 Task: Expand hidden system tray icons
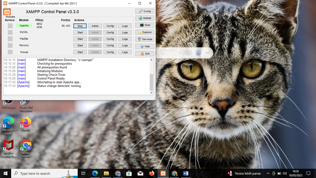coord(268,174)
